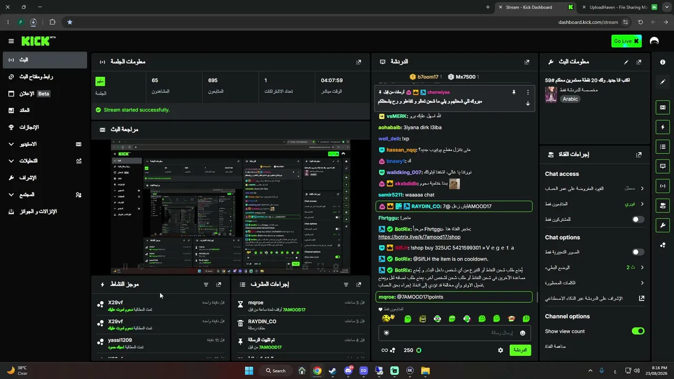The height and width of the screenshot is (379, 674).
Task: Open the botrix.live shop link in chat
Action: click(x=419, y=237)
